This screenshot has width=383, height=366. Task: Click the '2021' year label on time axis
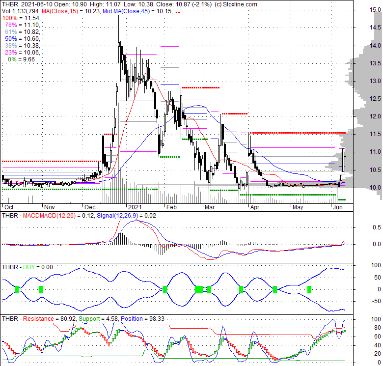click(x=135, y=207)
